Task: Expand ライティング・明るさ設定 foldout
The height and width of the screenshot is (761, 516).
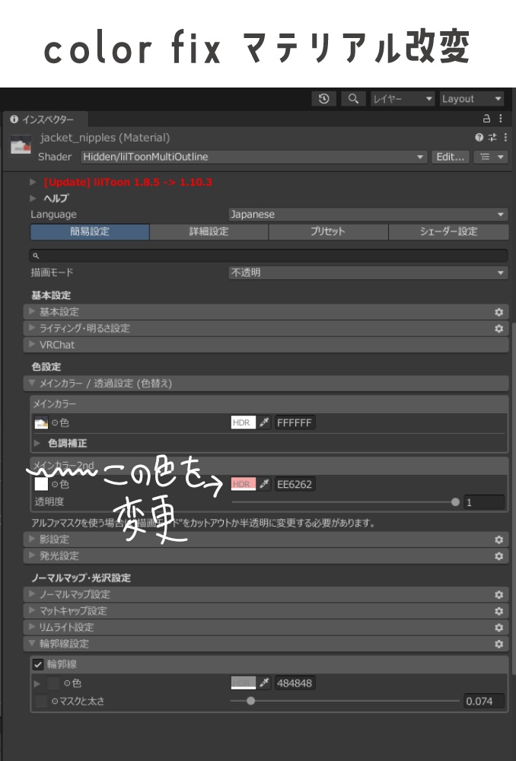Action: pos(32,328)
